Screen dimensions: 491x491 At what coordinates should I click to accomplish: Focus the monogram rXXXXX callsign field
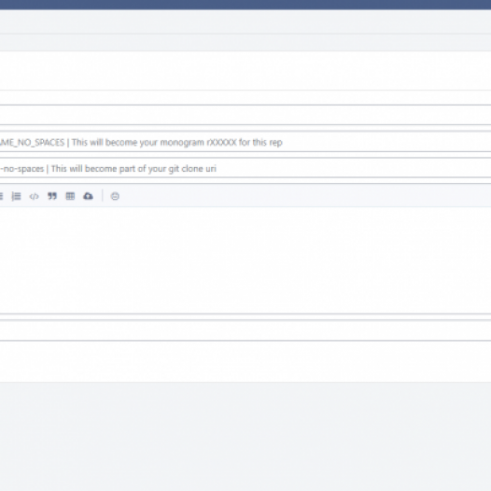coord(245,142)
